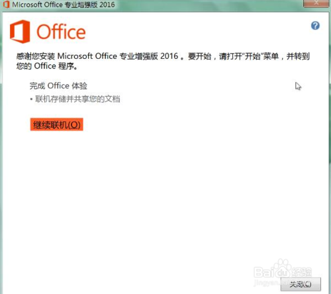The height and width of the screenshot is (294, 331).
Task: Click the 您的 Office 程序 line of text
Action: coord(47,66)
